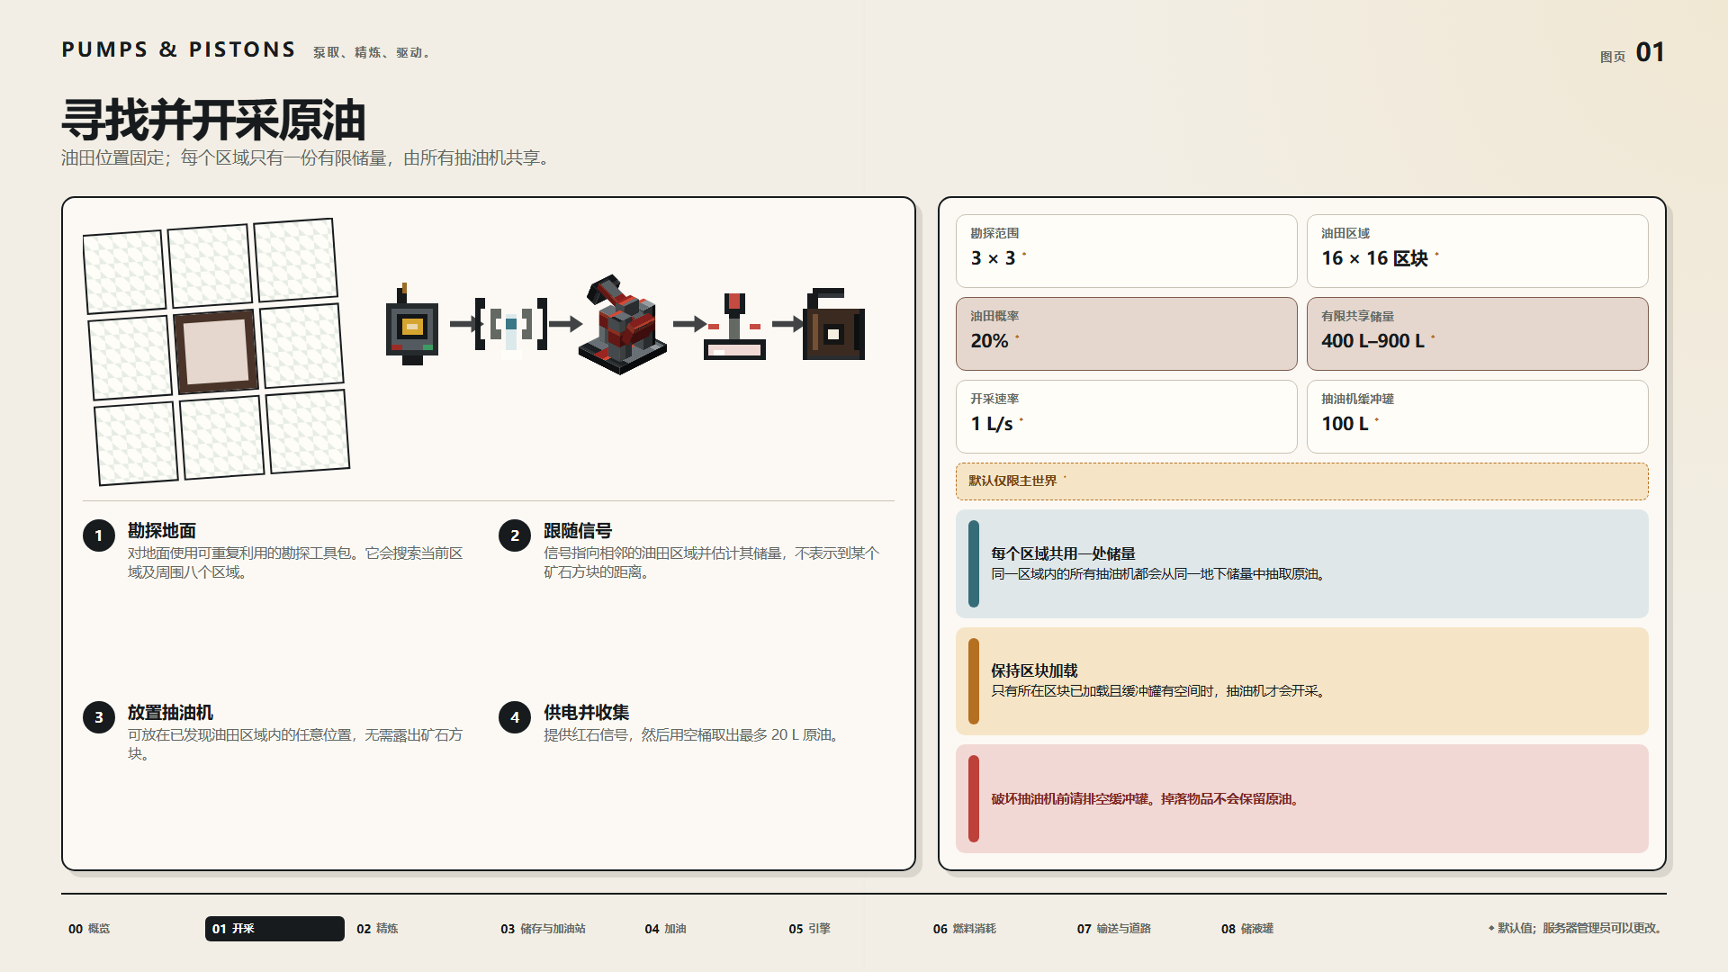The height and width of the screenshot is (972, 1728).
Task: Click step 4 circle 供电并收集
Action: tap(515, 717)
